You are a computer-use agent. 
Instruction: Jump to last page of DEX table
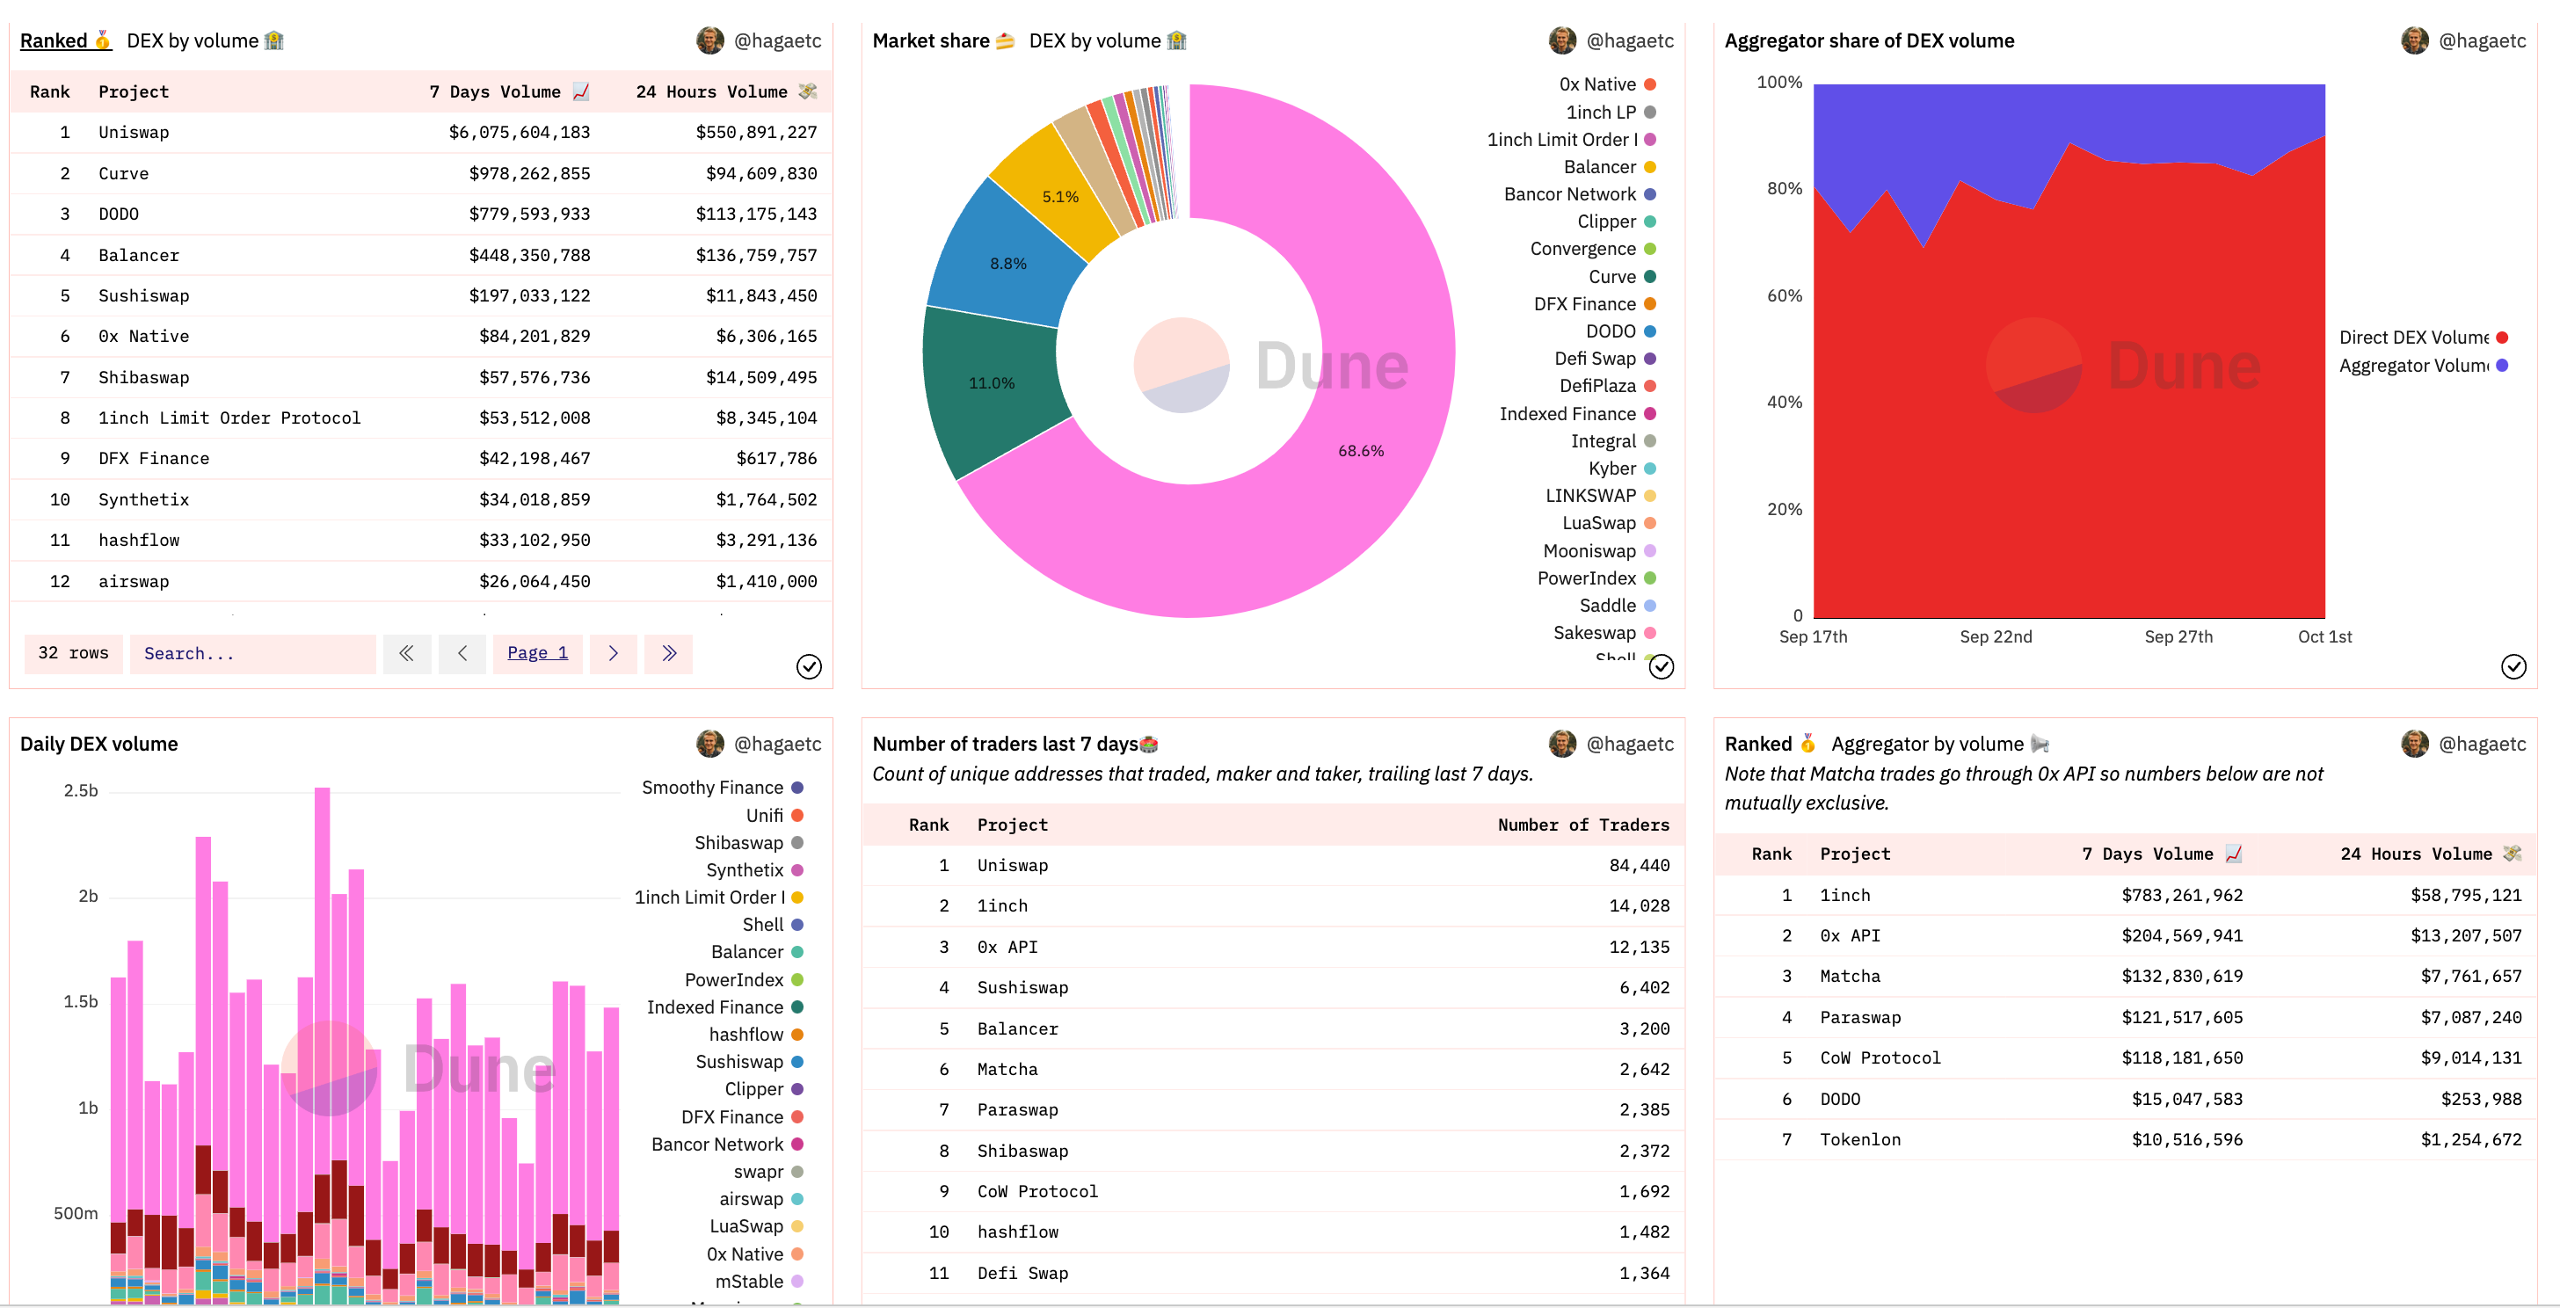pyautogui.click(x=669, y=653)
